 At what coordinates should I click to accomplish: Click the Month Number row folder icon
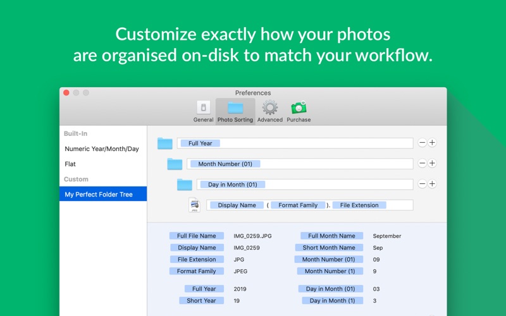(175, 164)
